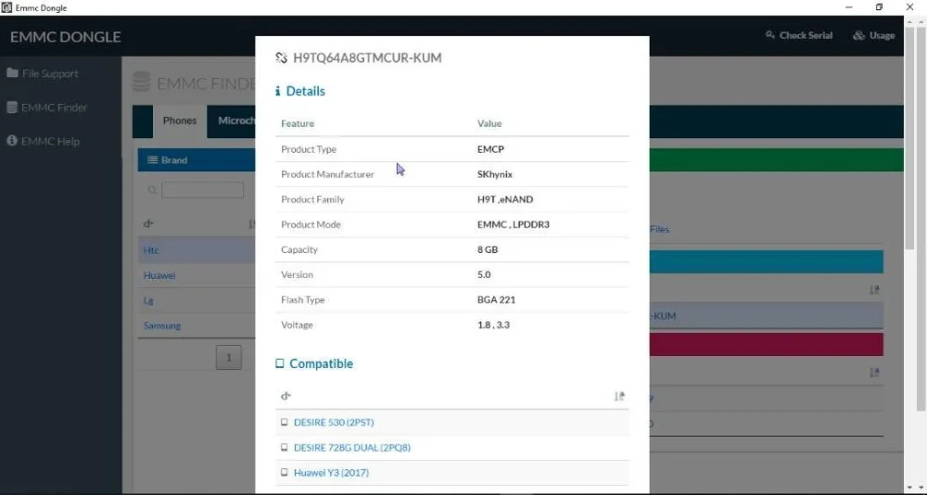
Task: Click the Feature column header
Action: (298, 123)
